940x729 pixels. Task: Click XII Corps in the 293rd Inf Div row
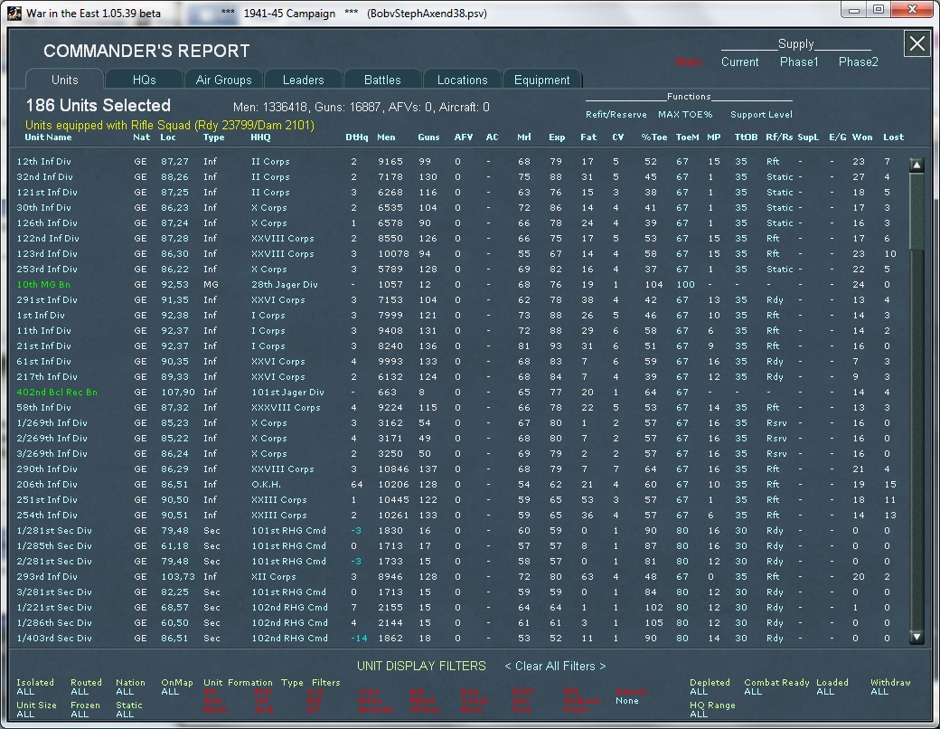(x=273, y=577)
